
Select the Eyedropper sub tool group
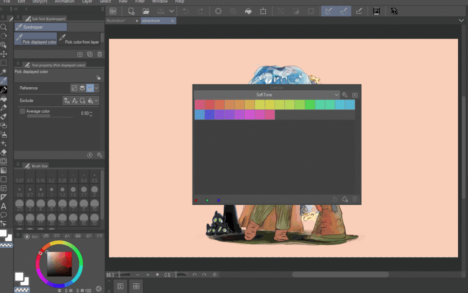[x=40, y=27]
